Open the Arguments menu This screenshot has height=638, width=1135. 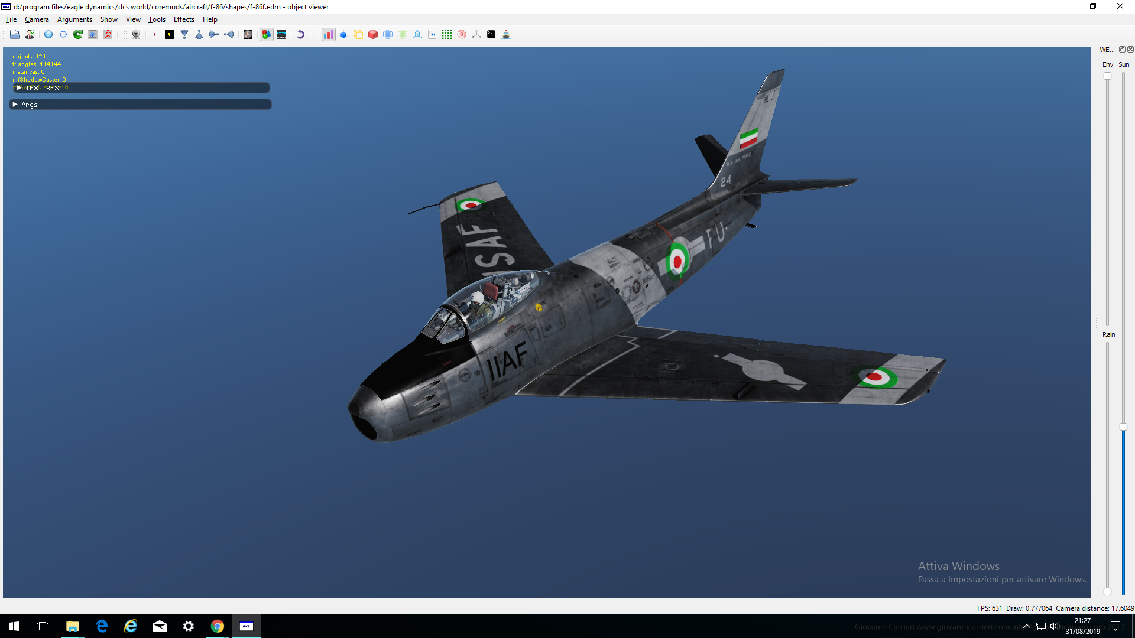[74, 19]
